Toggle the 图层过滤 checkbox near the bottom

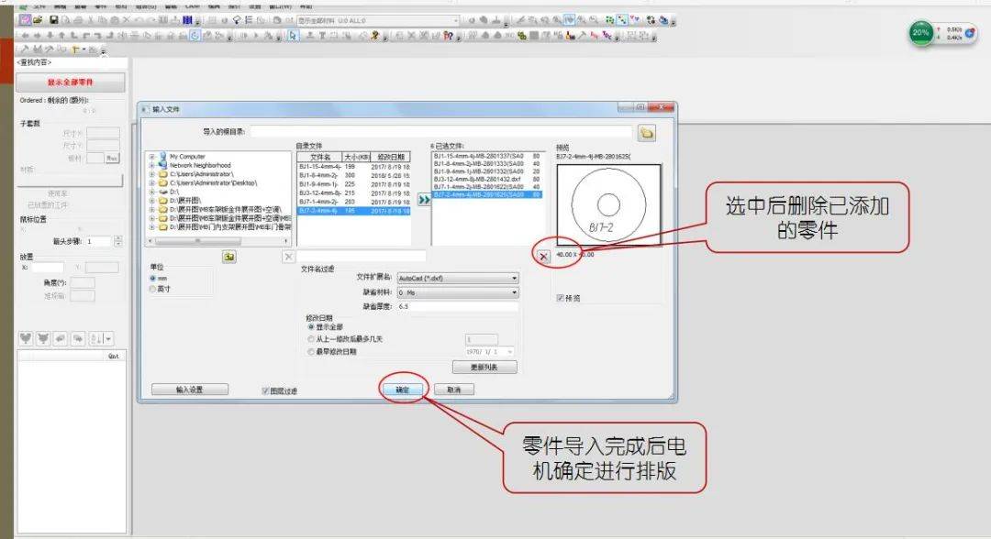pos(263,389)
